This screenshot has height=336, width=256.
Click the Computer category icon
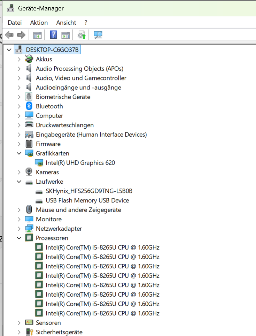coord(29,115)
